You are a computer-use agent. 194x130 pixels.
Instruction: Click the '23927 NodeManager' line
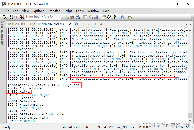24,108
